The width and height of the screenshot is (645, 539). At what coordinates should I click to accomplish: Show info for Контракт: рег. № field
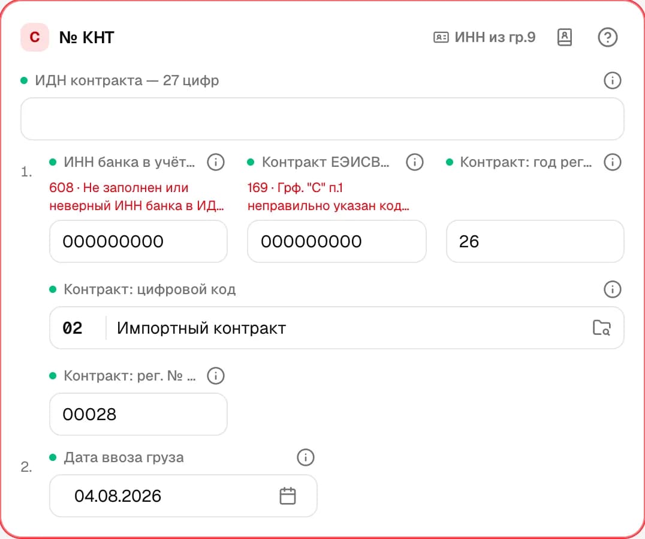coord(216,376)
